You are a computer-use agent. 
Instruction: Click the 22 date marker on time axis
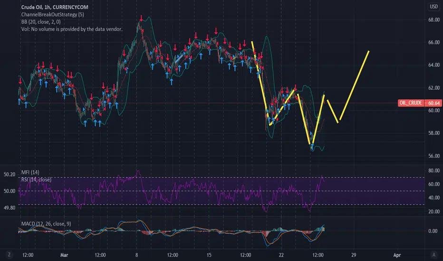coord(281,255)
